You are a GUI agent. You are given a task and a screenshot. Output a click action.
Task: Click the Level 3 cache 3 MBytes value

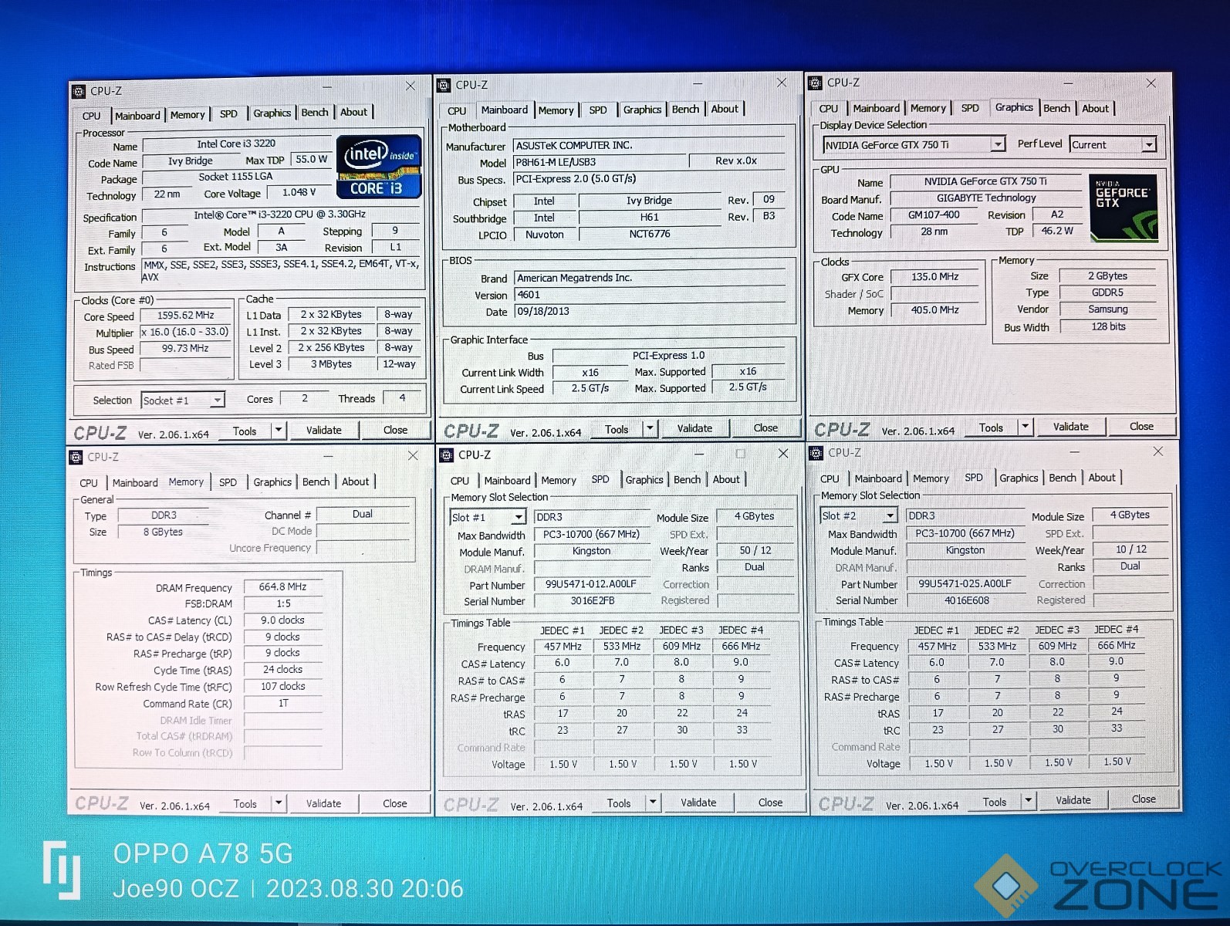(331, 364)
